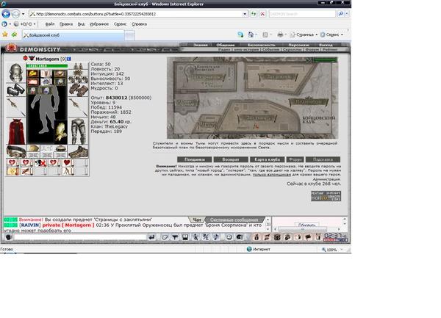Click the save chat floppy icon
Viewport: 441px width, 318px height.
point(185,237)
